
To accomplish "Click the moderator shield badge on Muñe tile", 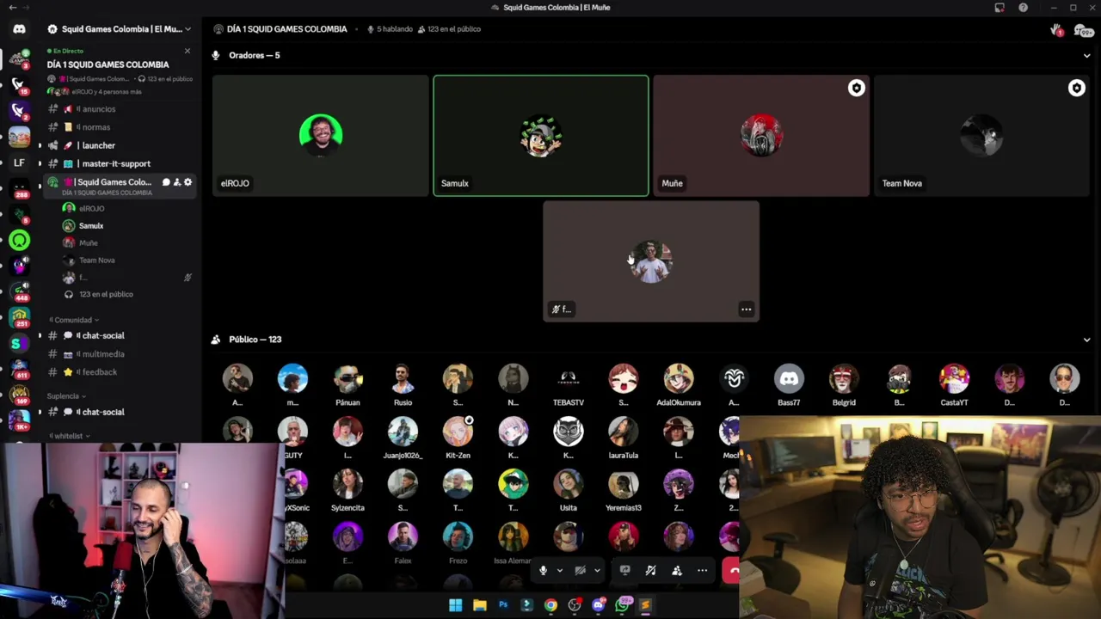I will (x=856, y=88).
